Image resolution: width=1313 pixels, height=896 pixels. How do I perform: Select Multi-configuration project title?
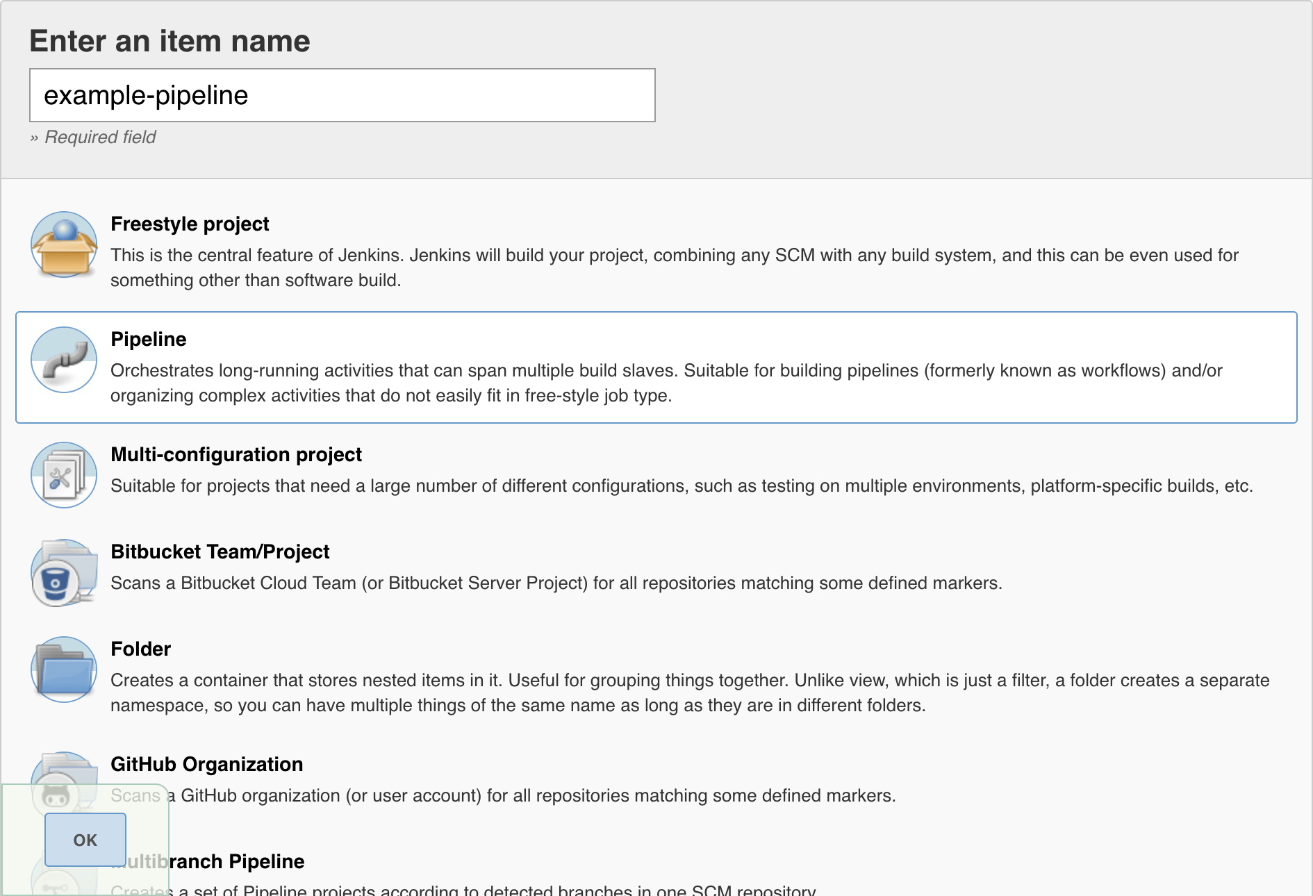click(x=236, y=454)
